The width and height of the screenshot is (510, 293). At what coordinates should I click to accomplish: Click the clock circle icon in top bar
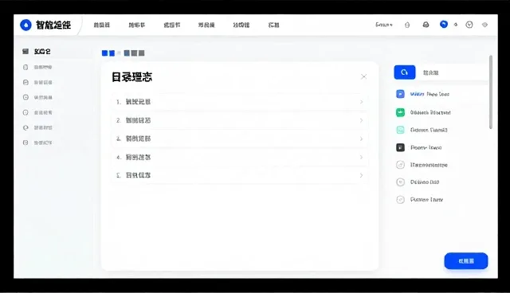pos(469,25)
